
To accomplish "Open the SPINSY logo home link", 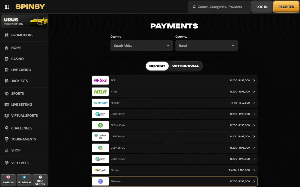I will [x=30, y=7].
